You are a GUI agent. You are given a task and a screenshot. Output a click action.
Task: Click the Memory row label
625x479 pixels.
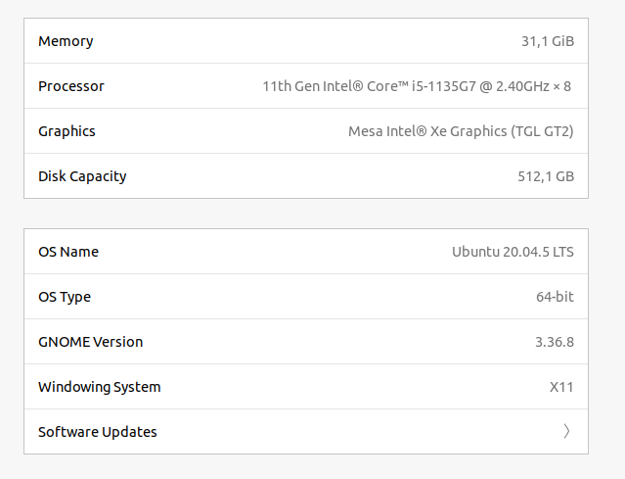pyautogui.click(x=66, y=41)
